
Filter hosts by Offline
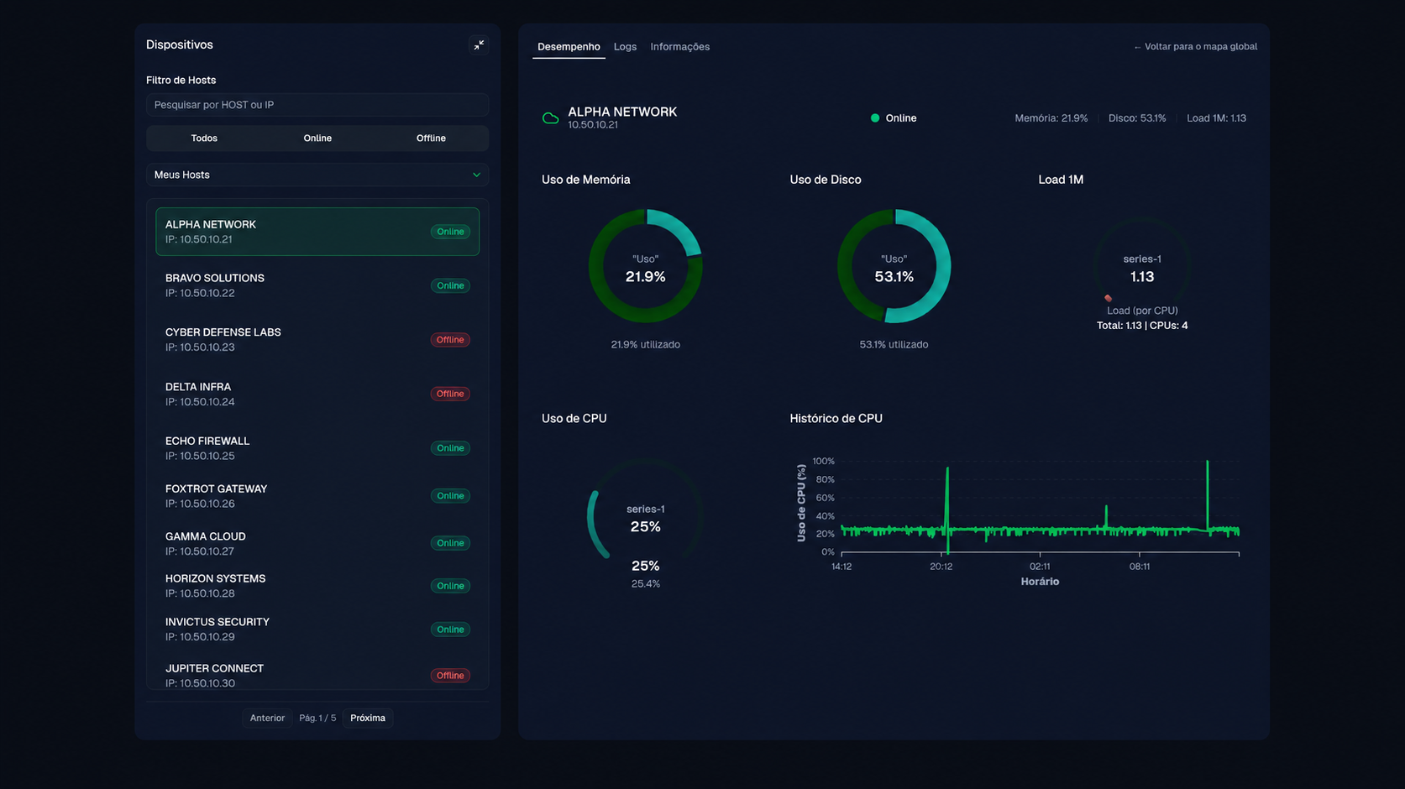[431, 138]
